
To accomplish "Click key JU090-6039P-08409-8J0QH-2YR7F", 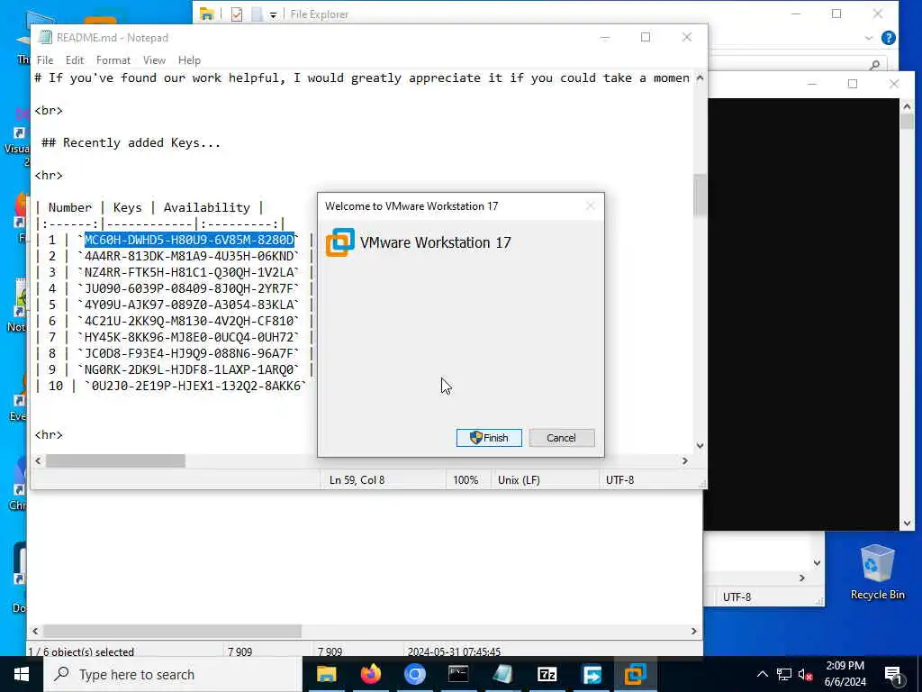I will coord(189,288).
